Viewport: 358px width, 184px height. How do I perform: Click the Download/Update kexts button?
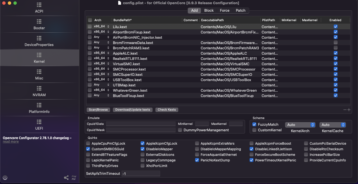pyautogui.click(x=133, y=110)
